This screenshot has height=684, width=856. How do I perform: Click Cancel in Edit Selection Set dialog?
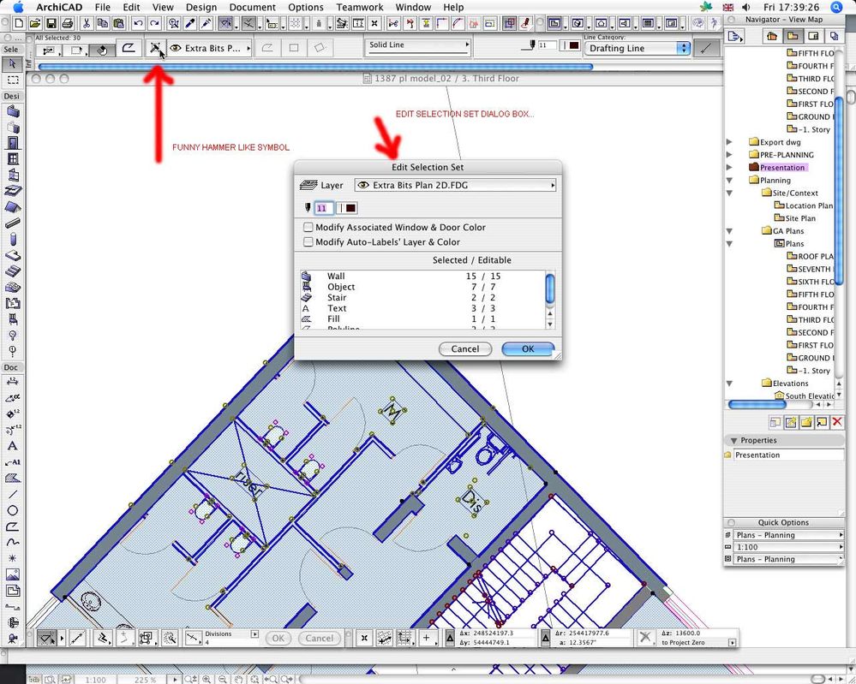pos(465,349)
